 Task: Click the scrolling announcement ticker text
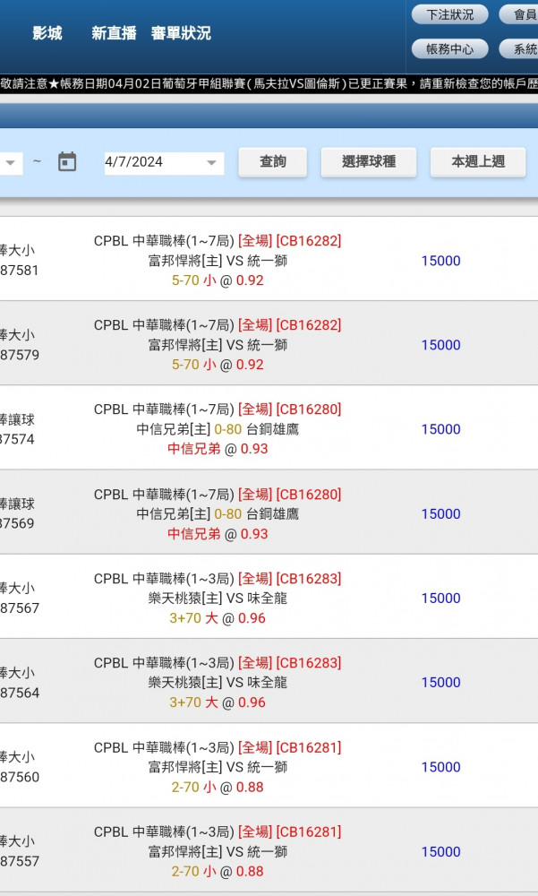(269, 84)
